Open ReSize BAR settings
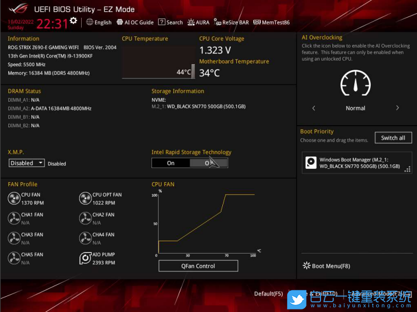 coord(231,22)
